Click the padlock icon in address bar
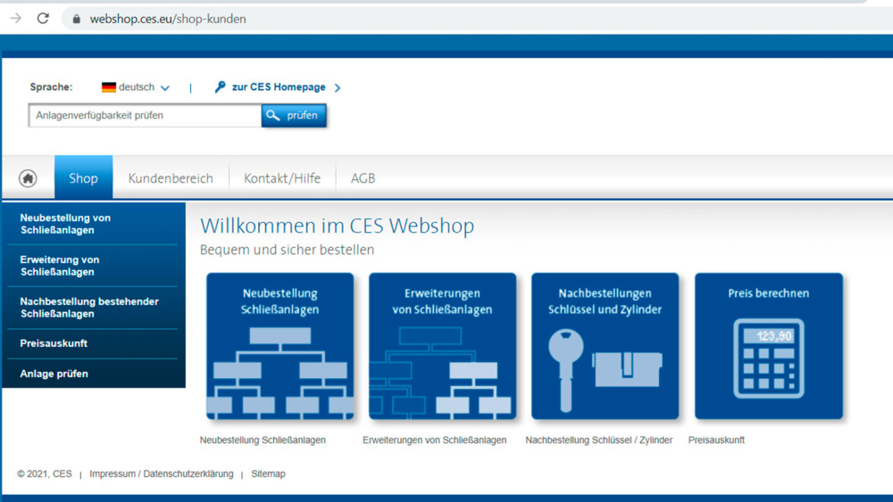The height and width of the screenshot is (502, 893). pos(76,19)
